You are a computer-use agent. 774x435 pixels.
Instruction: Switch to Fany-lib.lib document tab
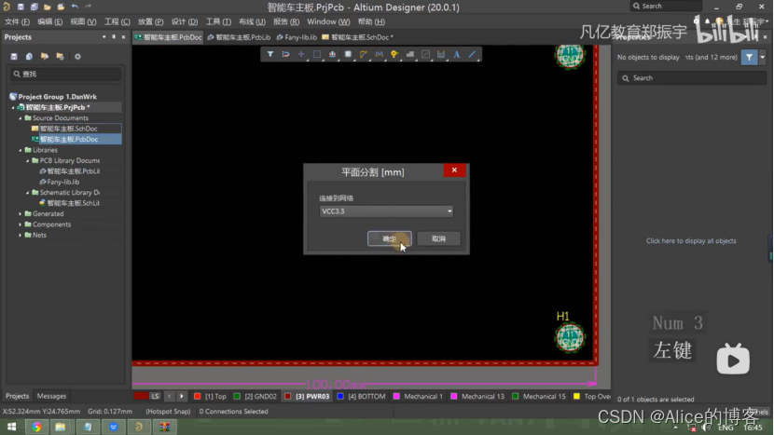(297, 37)
